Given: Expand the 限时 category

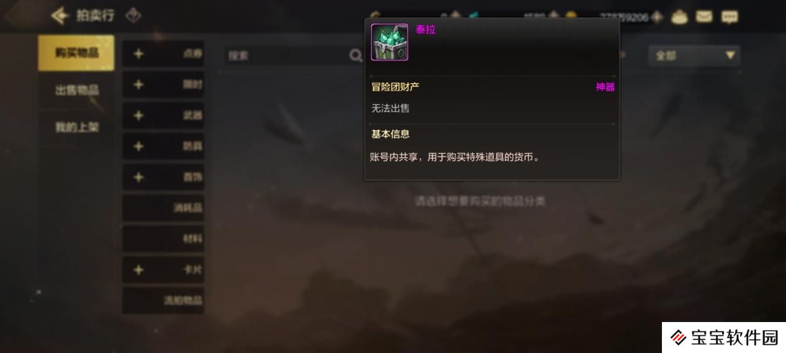Looking at the screenshot, I should [x=163, y=85].
